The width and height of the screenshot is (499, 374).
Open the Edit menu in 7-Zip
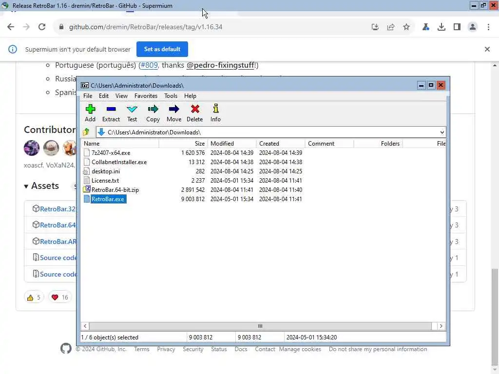click(x=104, y=96)
